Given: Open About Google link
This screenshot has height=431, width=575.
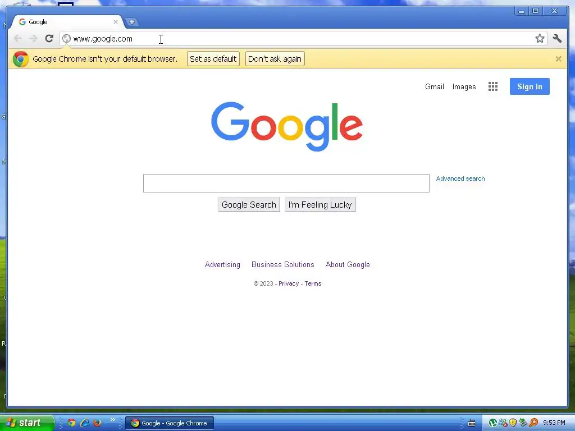Looking at the screenshot, I should point(348,265).
